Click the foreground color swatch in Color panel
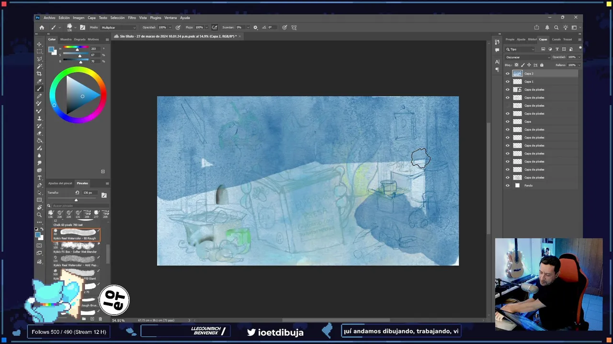Screen dimensions: 613x344 pyautogui.click(x=51, y=50)
